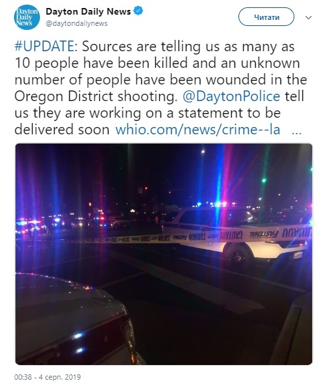This screenshot has height=387, width=323.
Task: Click the blue verified badge
Action: pyautogui.click(x=138, y=11)
